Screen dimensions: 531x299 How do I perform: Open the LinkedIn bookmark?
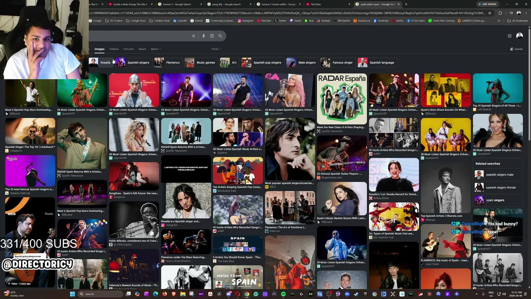[180, 21]
